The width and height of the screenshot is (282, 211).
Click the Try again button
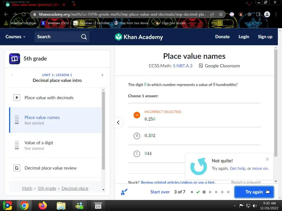click(254, 192)
